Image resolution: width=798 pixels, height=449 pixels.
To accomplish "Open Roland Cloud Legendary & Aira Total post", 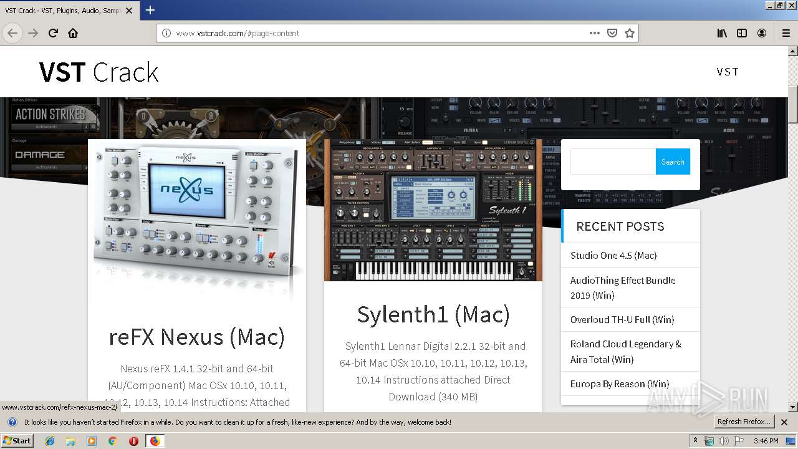I will click(x=626, y=352).
